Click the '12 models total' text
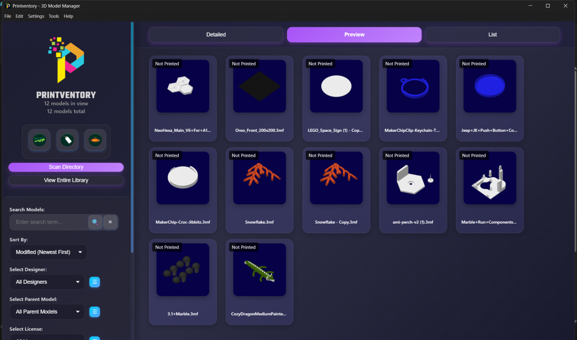 (x=66, y=111)
